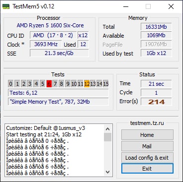Exit the TestMem5 program
This screenshot has width=183, height=182.
pyautogui.click(x=147, y=169)
